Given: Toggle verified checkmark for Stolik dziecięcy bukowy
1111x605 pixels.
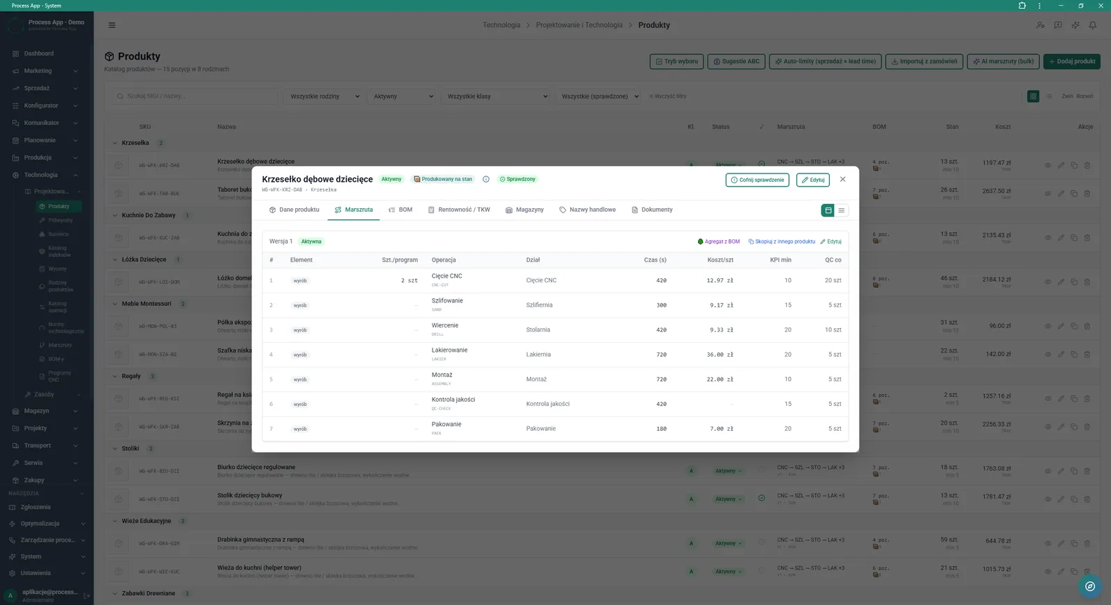Looking at the screenshot, I should pos(762,499).
